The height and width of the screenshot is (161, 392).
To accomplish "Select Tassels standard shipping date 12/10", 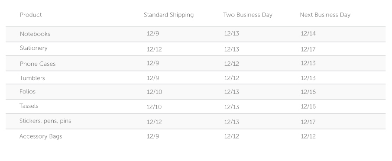I will point(154,107).
